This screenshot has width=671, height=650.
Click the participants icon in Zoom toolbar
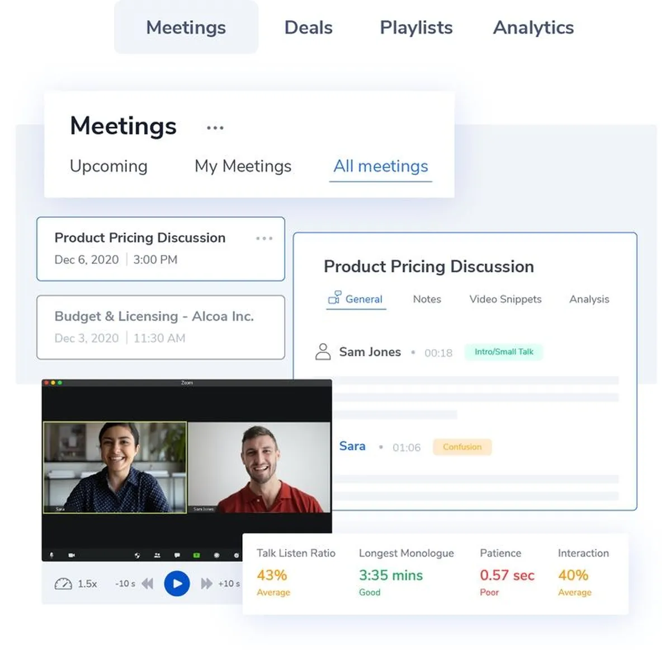(157, 555)
